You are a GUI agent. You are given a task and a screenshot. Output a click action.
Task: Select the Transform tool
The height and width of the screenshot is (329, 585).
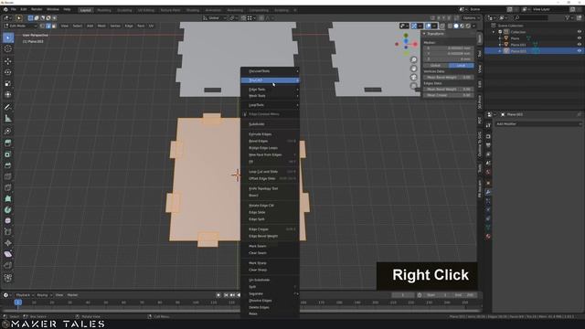(x=8, y=95)
